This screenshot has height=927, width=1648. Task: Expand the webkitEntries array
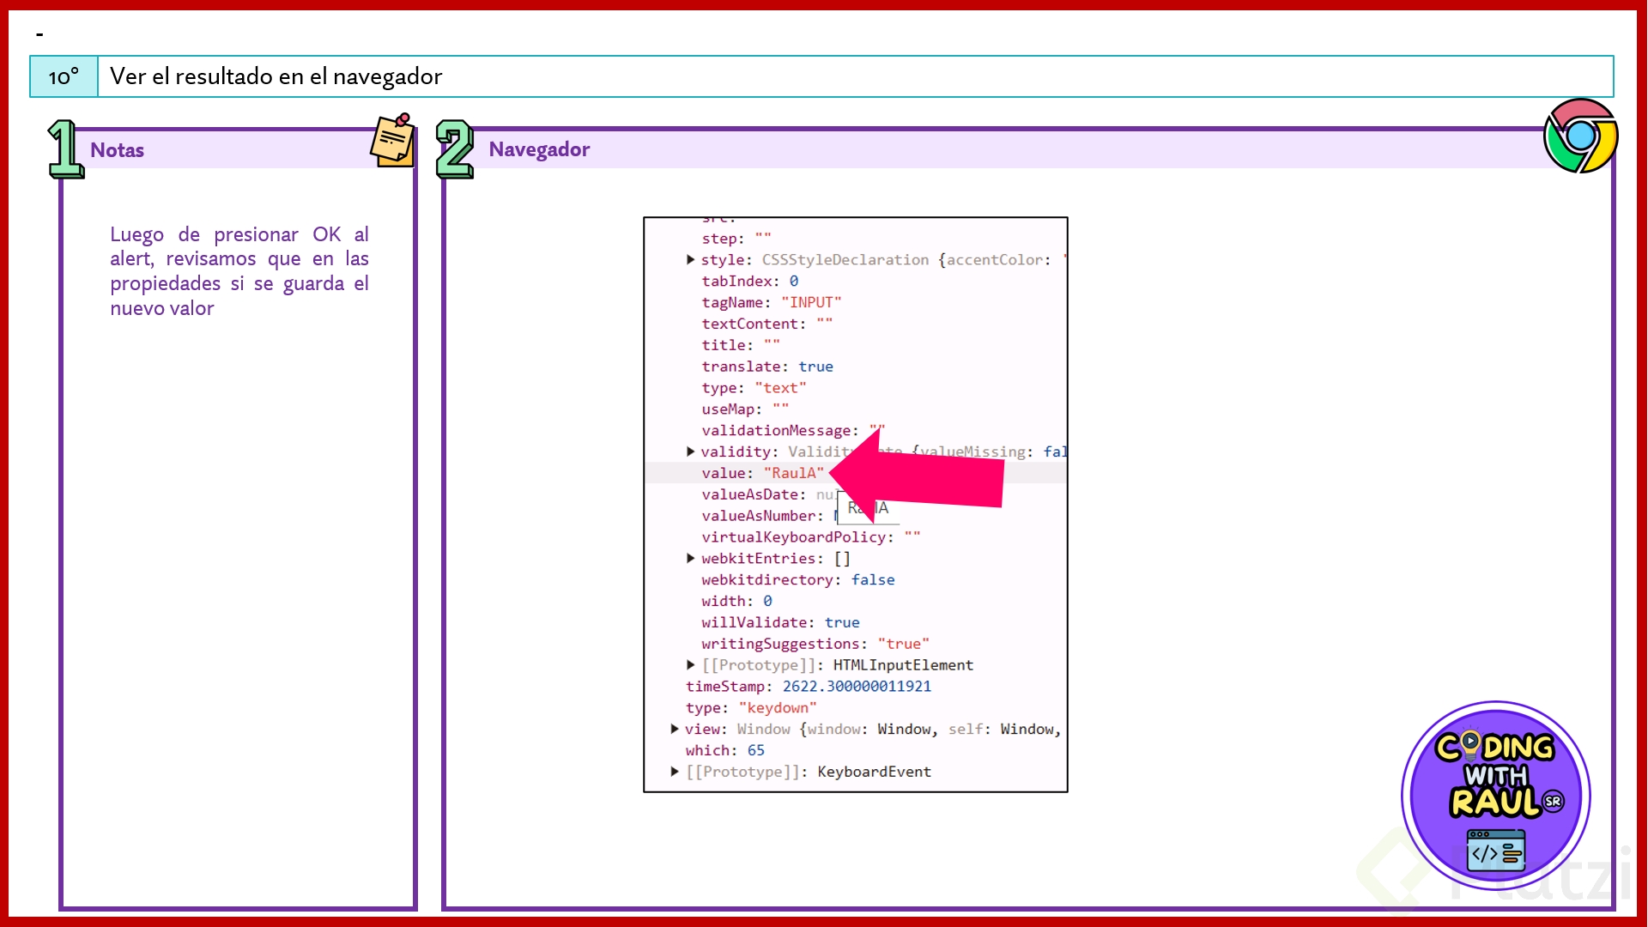pos(690,558)
